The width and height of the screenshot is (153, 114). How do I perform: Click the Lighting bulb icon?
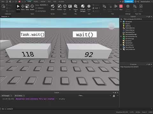(x=124, y=26)
